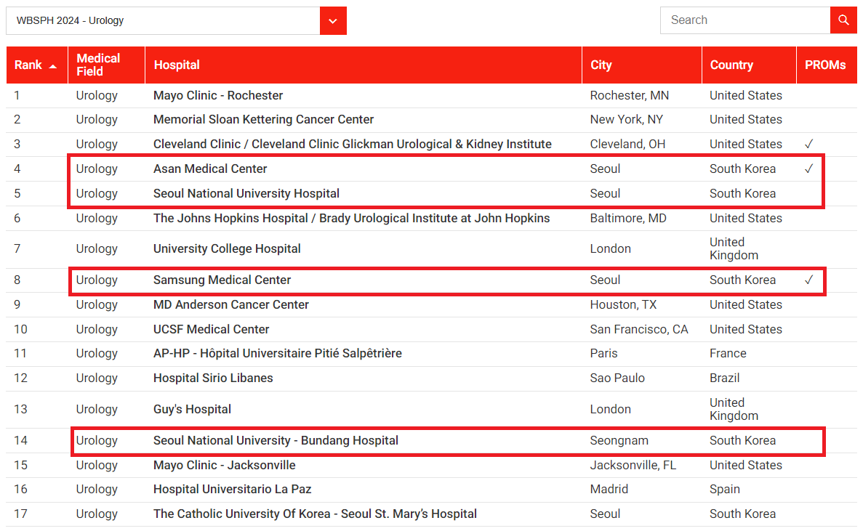Click the Spain country cell

pos(724,489)
